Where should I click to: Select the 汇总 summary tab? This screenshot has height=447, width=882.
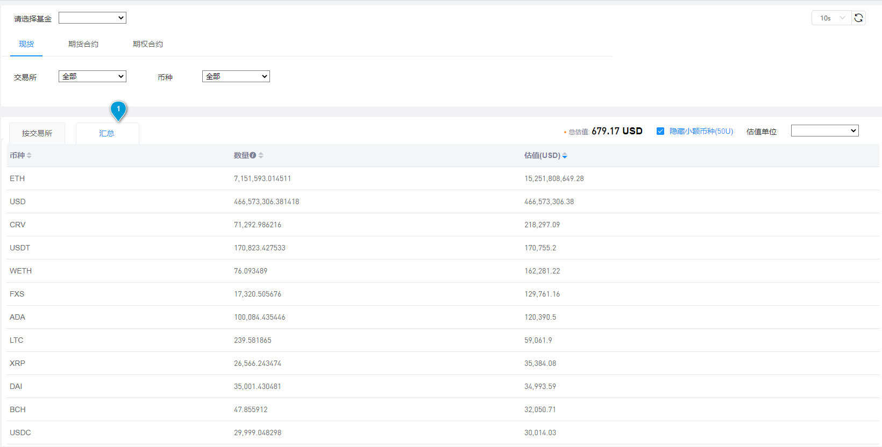tap(107, 133)
